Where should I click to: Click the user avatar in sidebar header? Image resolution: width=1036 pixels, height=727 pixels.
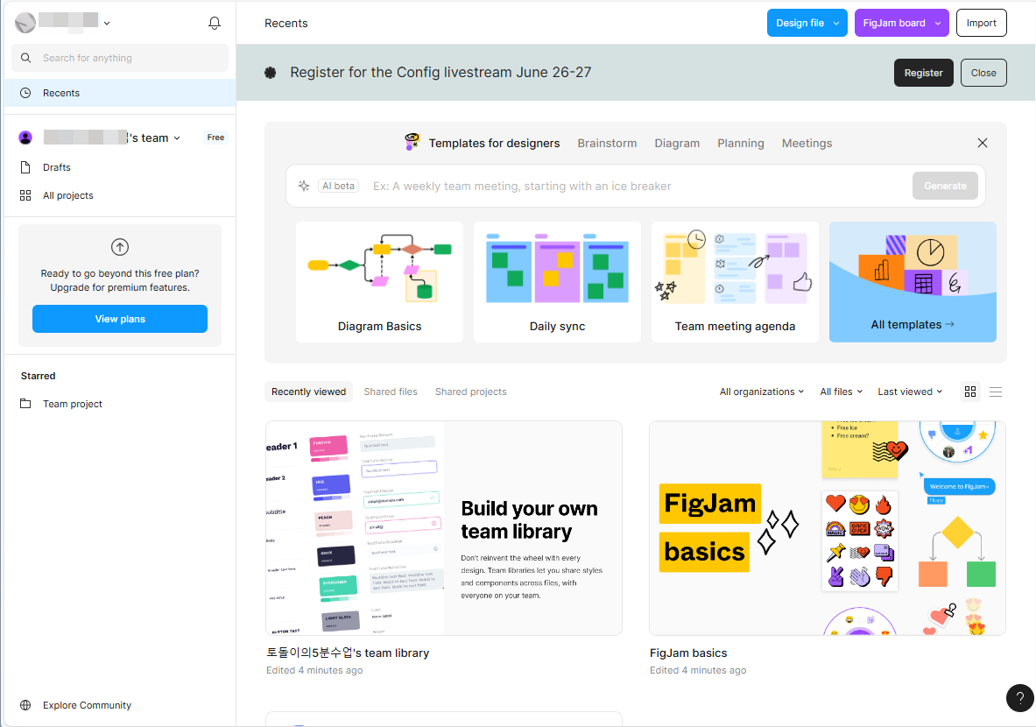[x=25, y=23]
